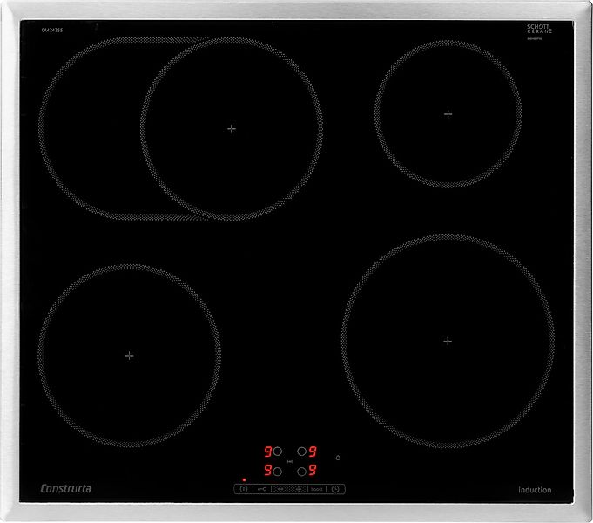Click the Constructa brand logo

[66, 488]
